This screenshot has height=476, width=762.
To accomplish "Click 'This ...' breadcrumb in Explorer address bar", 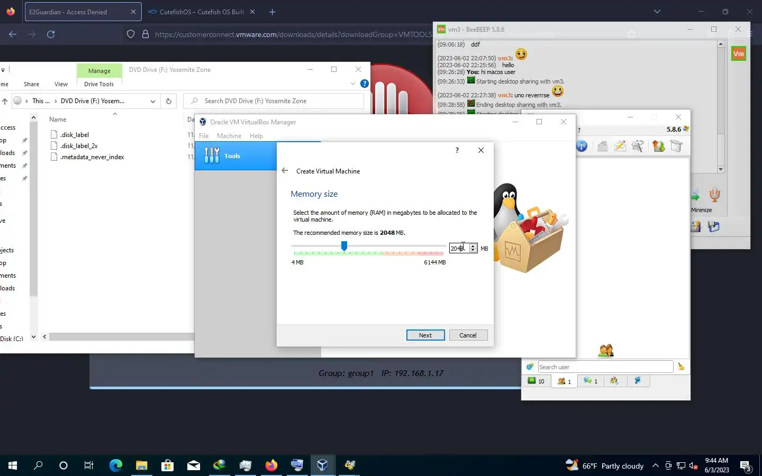I will click(x=41, y=101).
